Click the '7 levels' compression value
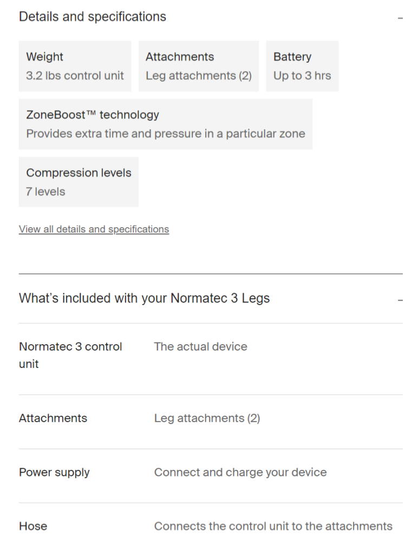 click(45, 191)
